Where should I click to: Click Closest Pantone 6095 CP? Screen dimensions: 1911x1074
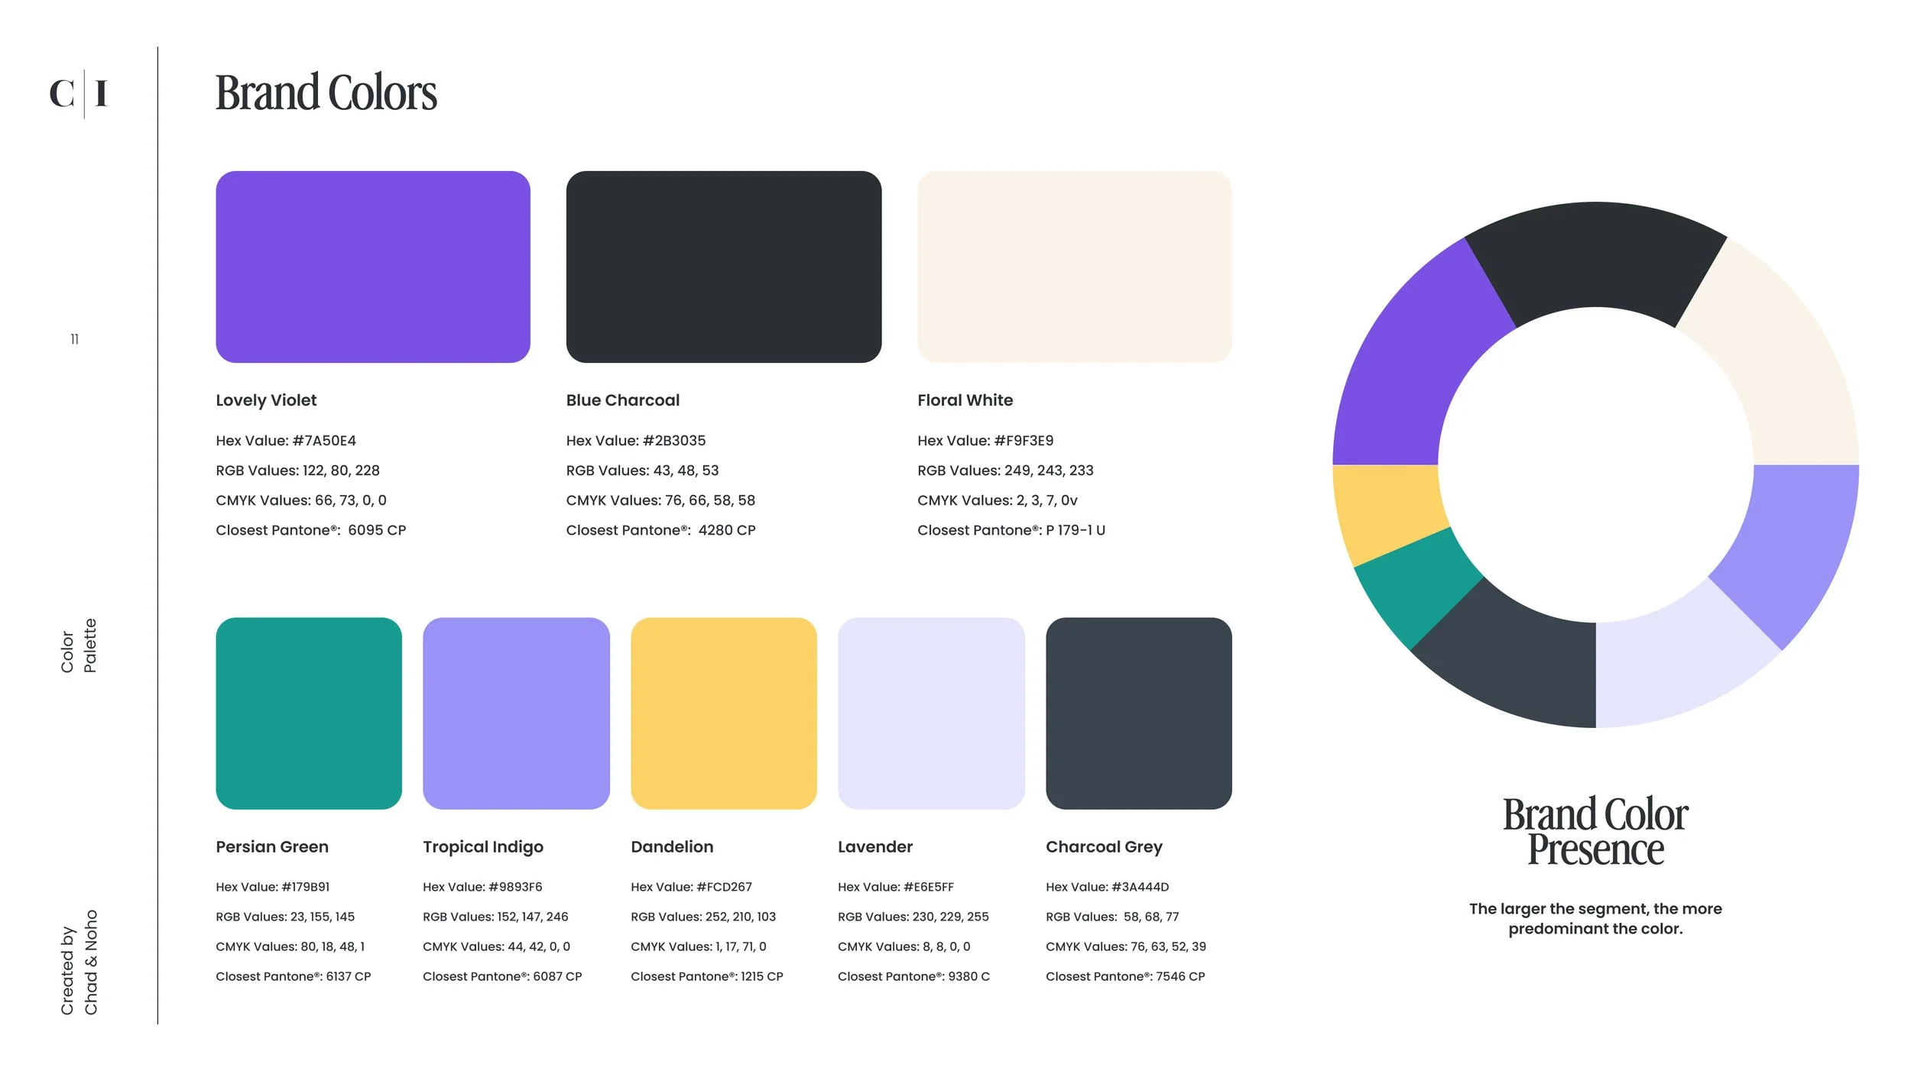pos(311,530)
